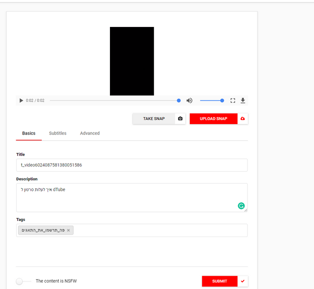This screenshot has height=289, width=314.
Task: Enter fullscreen video mode
Action: pos(233,101)
